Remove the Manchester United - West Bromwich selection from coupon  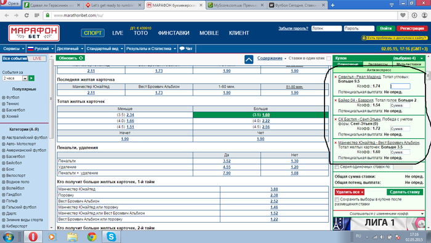pyautogui.click(x=336, y=143)
